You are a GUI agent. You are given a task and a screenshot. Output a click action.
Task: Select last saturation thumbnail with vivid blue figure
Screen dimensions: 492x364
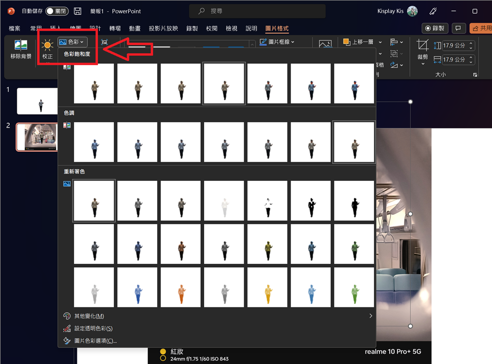354,83
